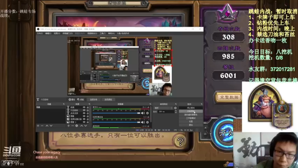Viewport: 298px width, 168px height.
Task: Open the 文件(F) menu
Action: [40, 34]
